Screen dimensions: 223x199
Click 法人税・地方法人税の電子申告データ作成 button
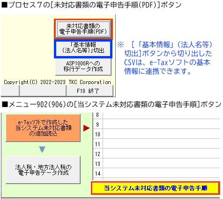[x=43, y=170]
